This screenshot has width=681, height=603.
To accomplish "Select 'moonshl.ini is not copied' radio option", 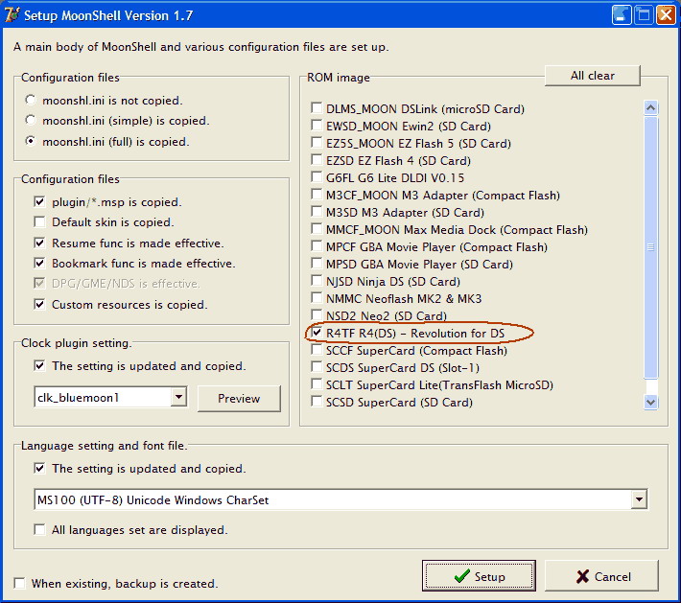I will click(x=33, y=100).
